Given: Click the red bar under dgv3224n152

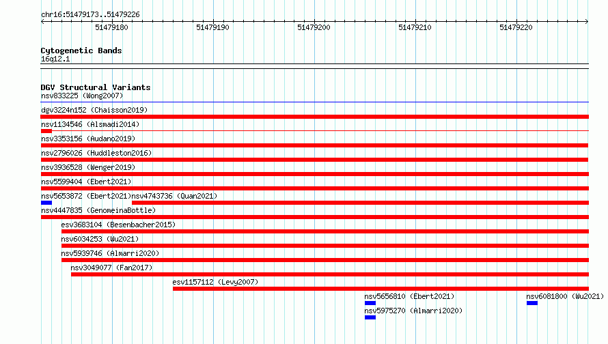Looking at the screenshot, I should [314, 117].
